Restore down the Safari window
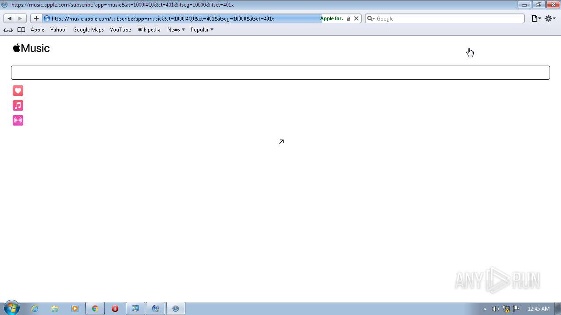Screen dimensions: 561x315 point(538,5)
